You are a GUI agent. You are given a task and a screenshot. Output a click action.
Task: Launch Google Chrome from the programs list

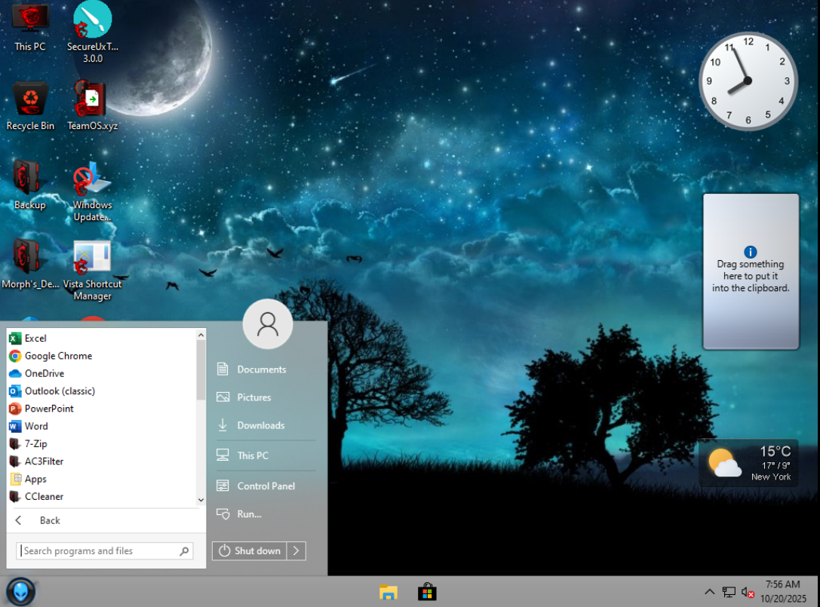[x=101, y=356]
